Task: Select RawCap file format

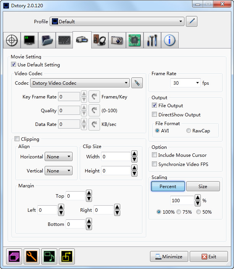Action: (x=189, y=131)
